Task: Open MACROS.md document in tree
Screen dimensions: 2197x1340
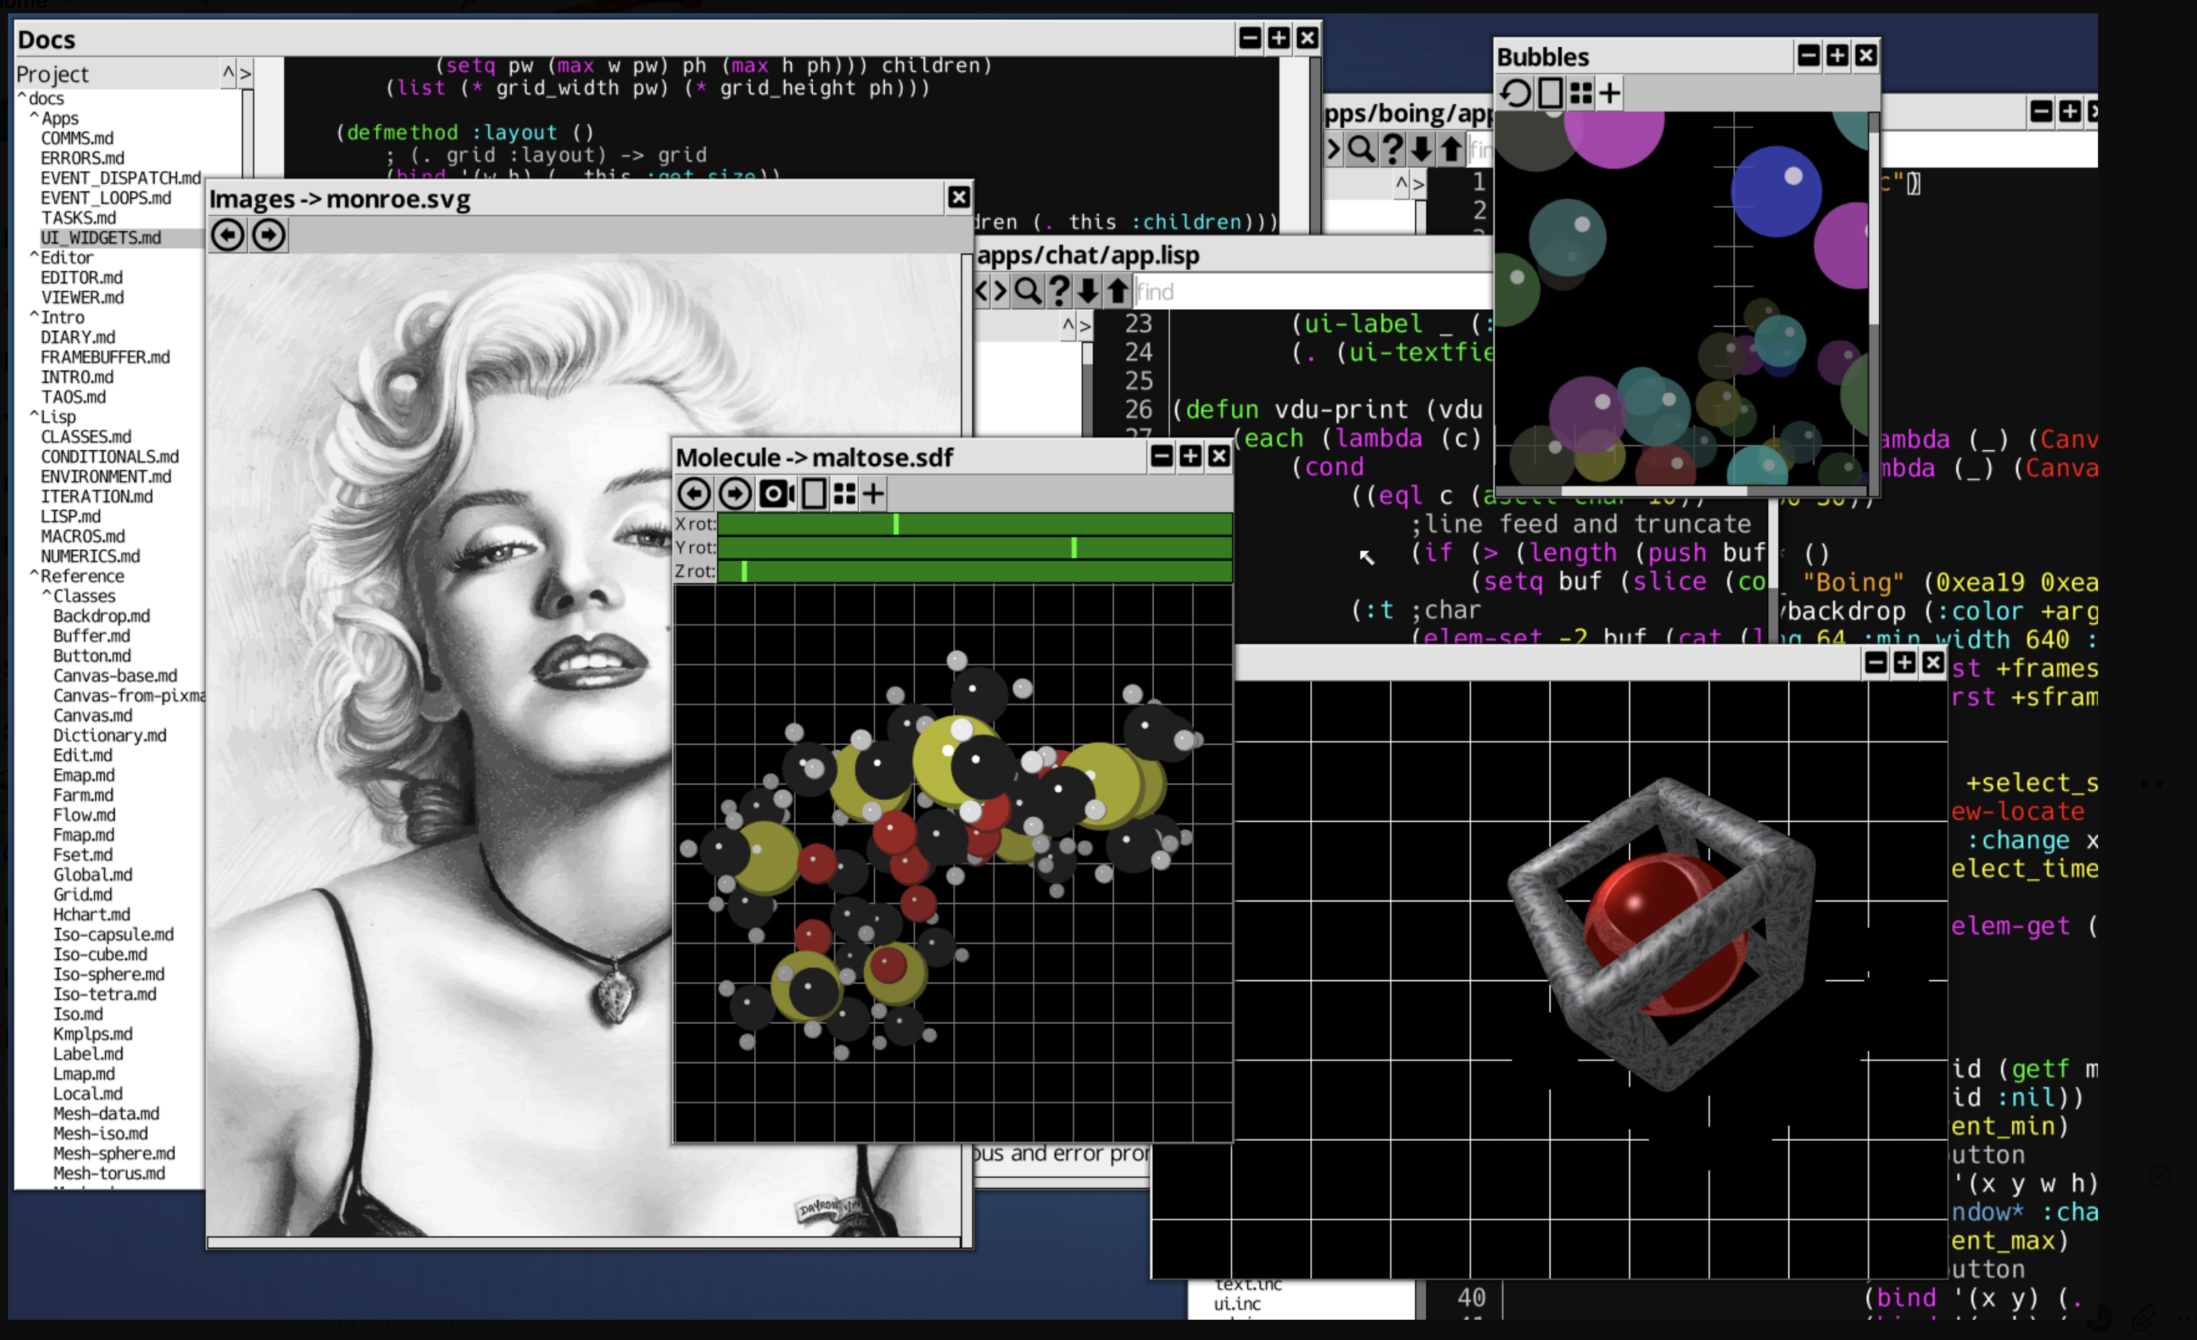Action: point(82,536)
